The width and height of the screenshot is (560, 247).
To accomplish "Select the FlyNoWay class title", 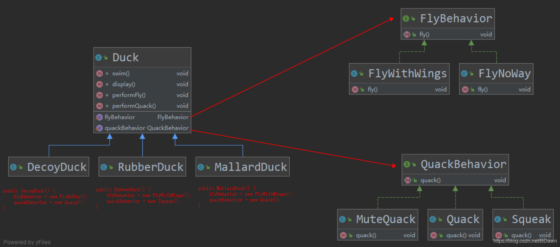I will tap(505, 74).
